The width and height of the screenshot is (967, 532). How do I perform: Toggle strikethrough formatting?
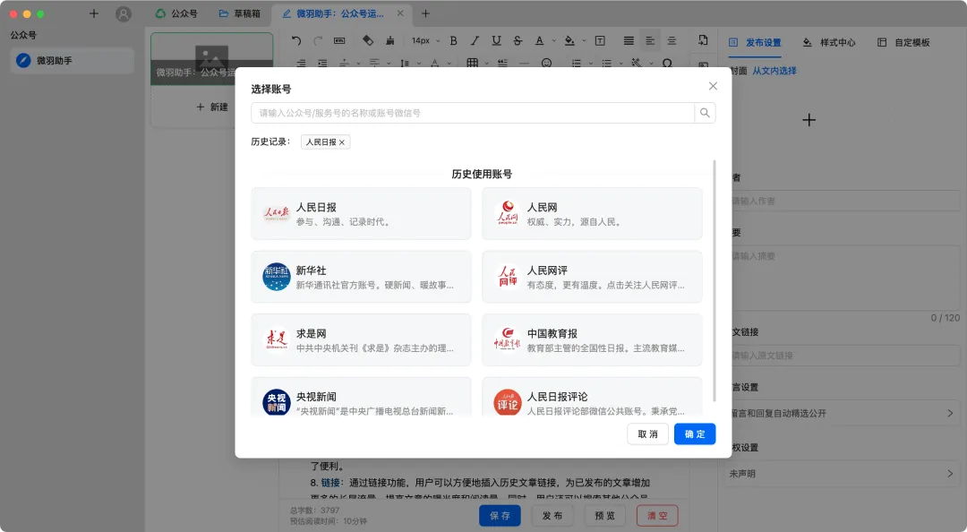click(x=518, y=40)
